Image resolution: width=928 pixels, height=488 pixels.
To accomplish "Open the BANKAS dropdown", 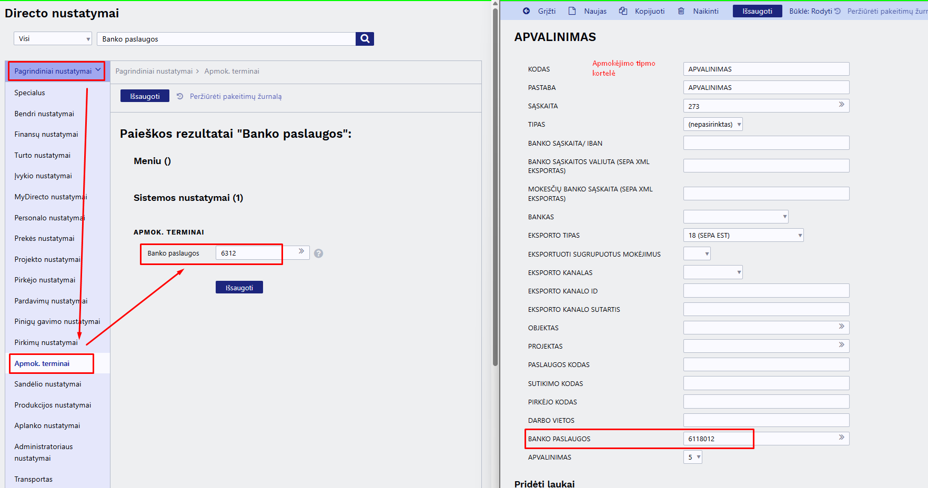I will click(735, 217).
